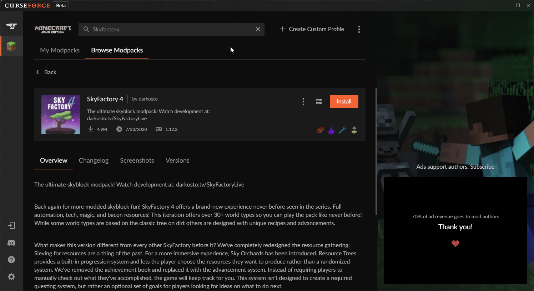This screenshot has width=534, height=291.
Task: Open the Overview tab
Action: coord(54,160)
